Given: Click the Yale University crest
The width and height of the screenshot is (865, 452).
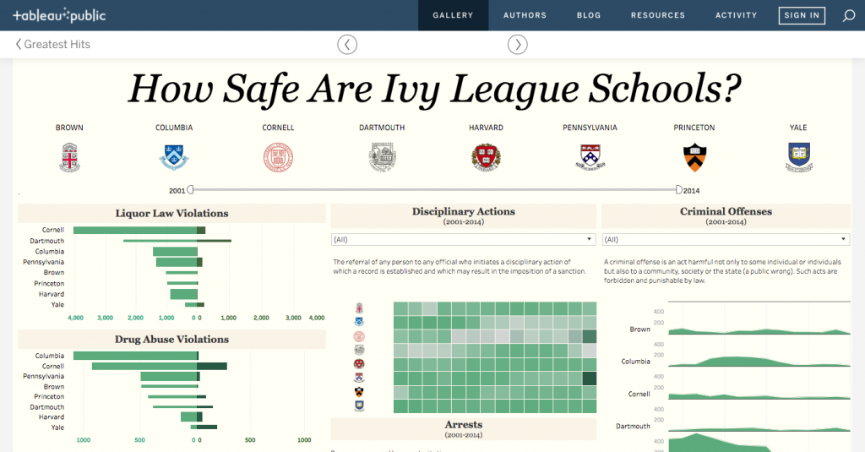Looking at the screenshot, I should pyautogui.click(x=799, y=157).
